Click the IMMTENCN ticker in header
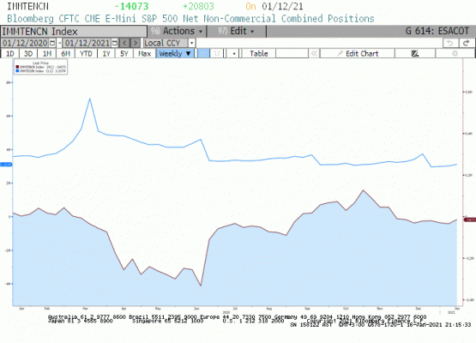The height and width of the screenshot is (343, 476). tap(27, 6)
